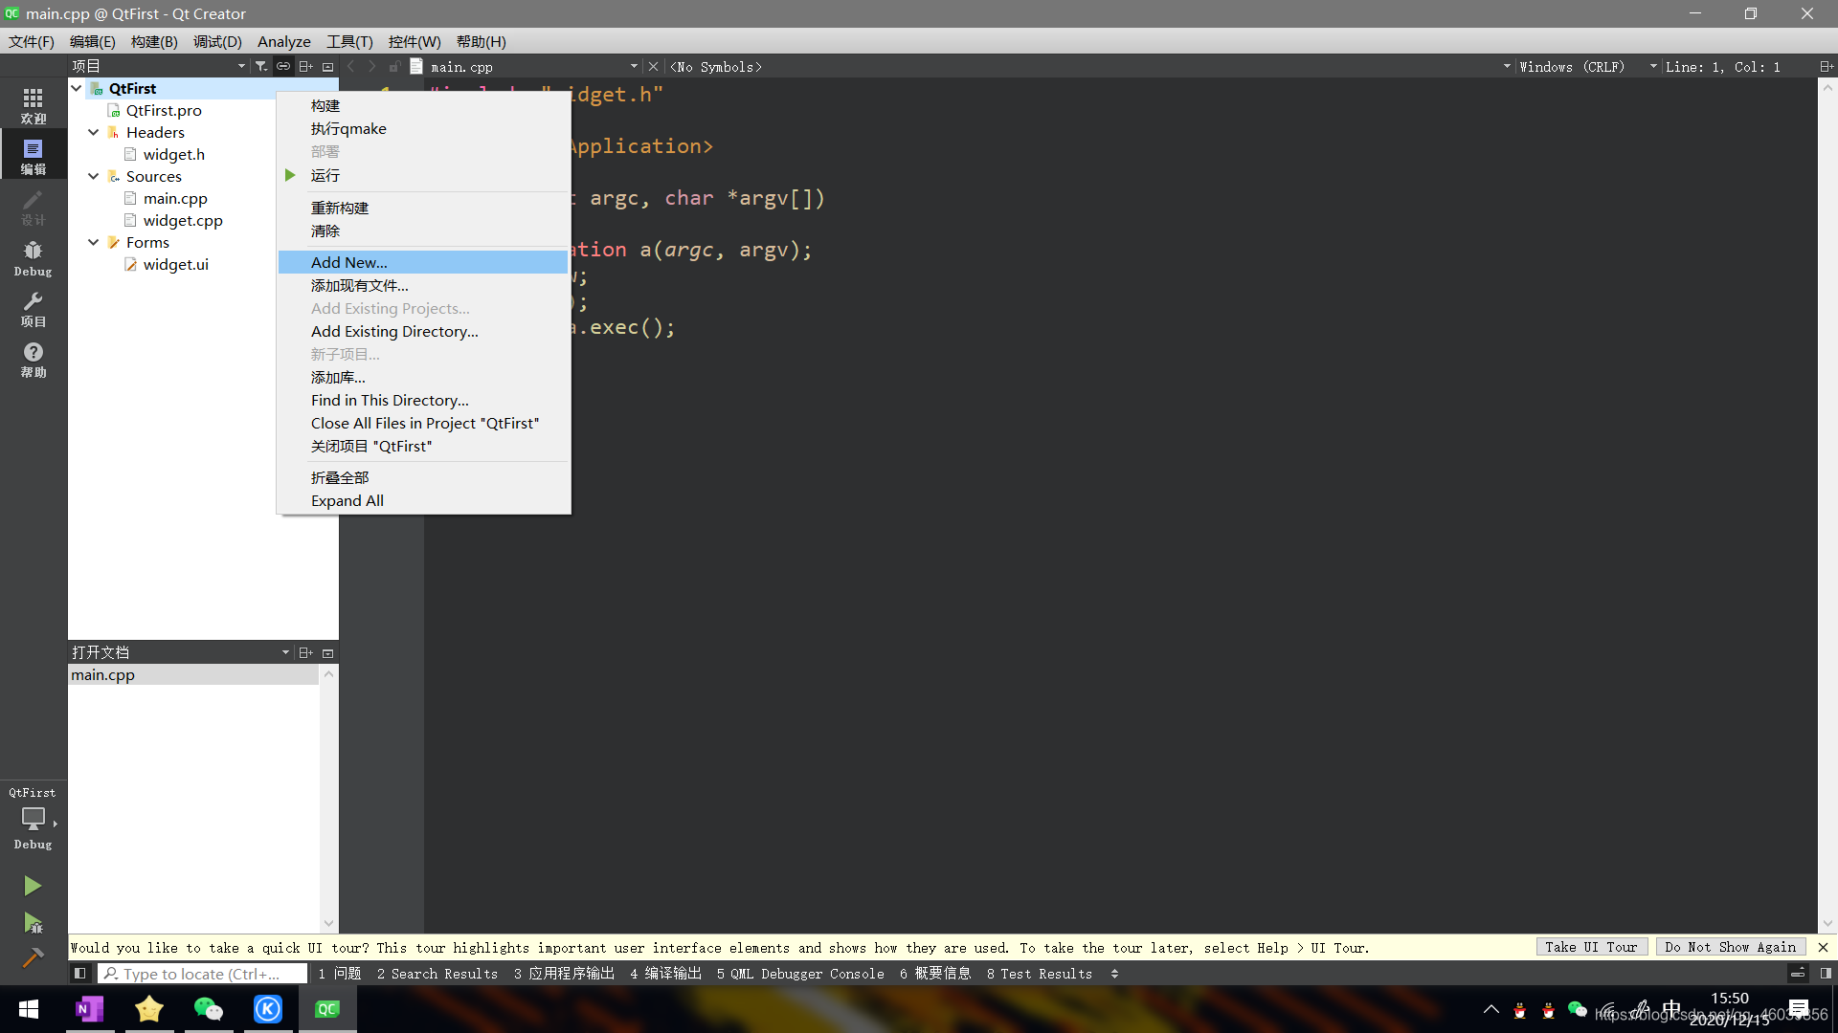
Task: Choose Add Existing Directory... menu entry
Action: [x=423, y=331]
